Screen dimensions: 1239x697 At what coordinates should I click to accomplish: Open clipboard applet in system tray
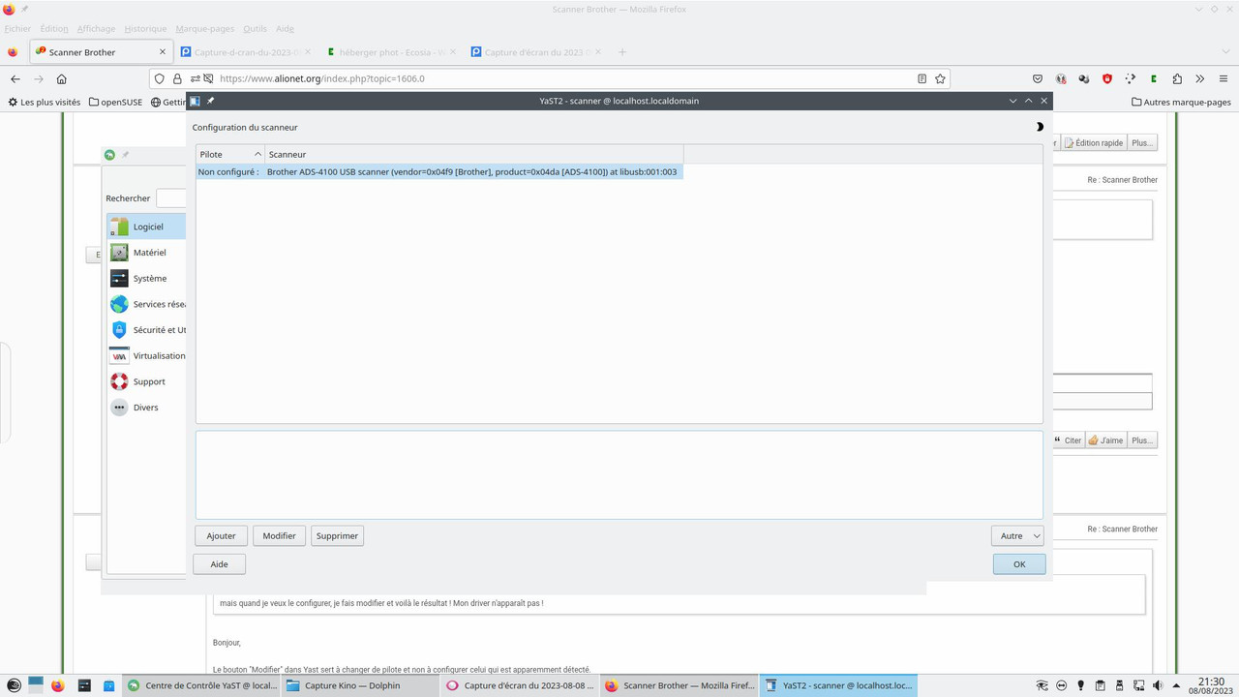pyautogui.click(x=1101, y=685)
